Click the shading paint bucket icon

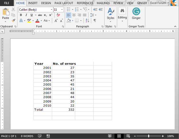pyautogui.click(x=69, y=21)
